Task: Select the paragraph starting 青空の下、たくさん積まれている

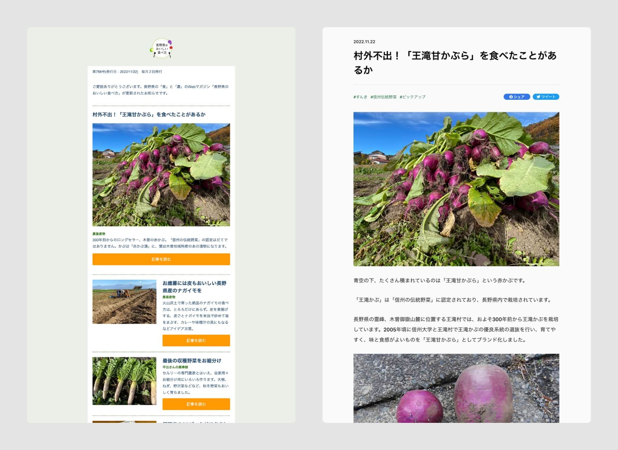Action: tap(440, 281)
